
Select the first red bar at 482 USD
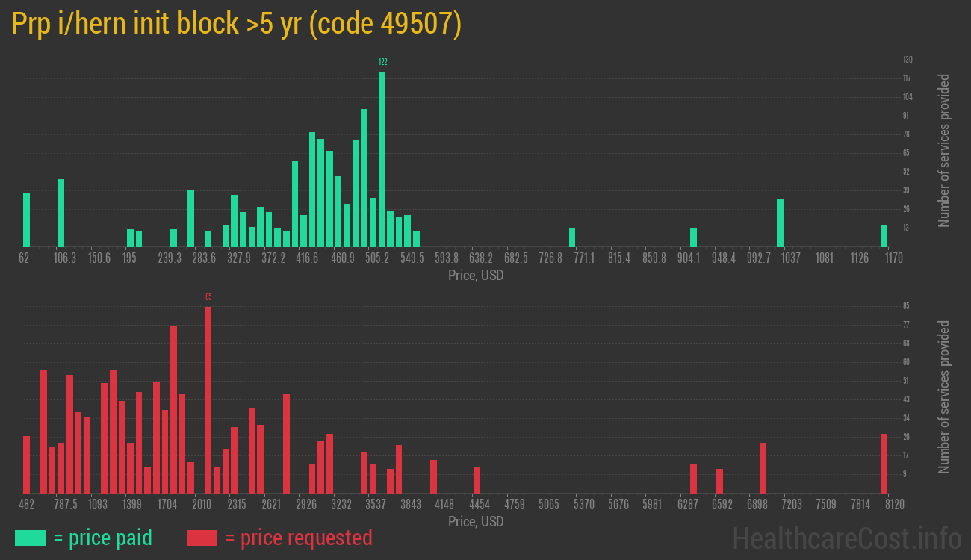[27, 464]
